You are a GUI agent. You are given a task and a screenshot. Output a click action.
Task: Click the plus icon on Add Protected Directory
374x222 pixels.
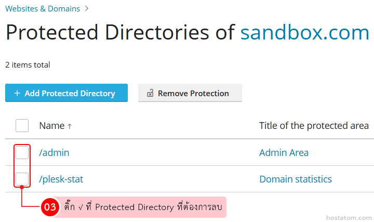point(17,94)
